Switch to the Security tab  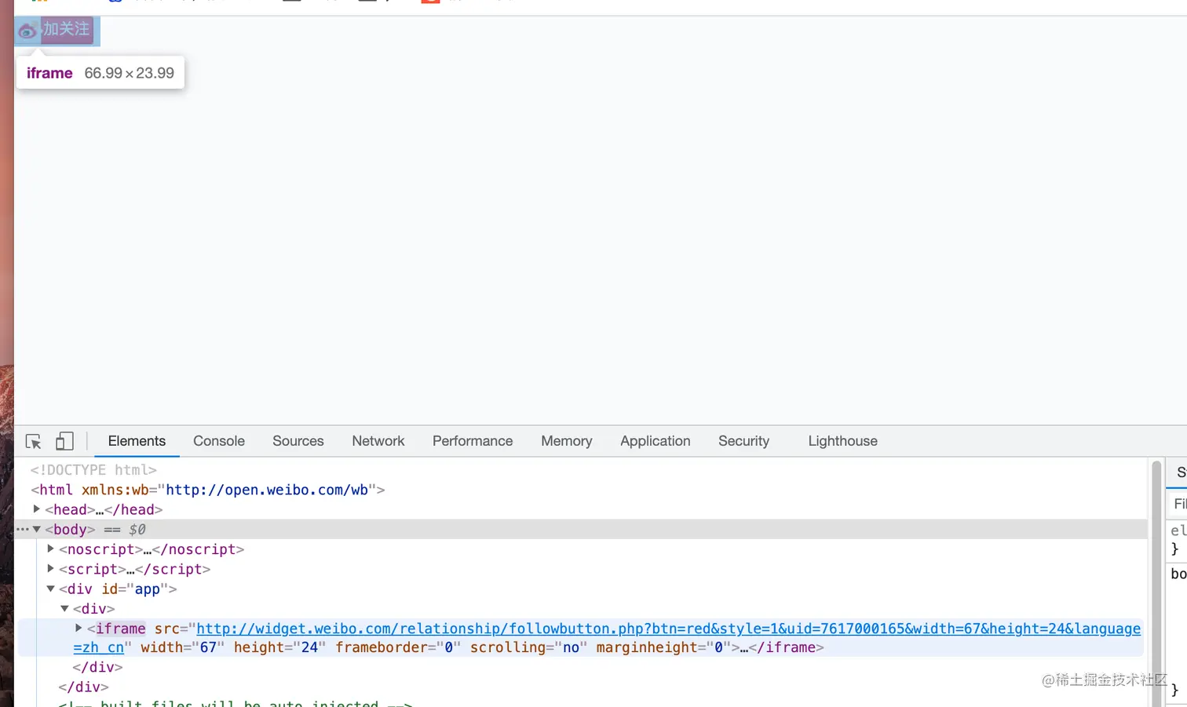743,441
